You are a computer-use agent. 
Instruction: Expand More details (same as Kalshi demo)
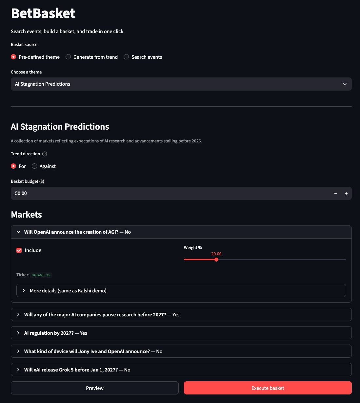click(x=181, y=290)
